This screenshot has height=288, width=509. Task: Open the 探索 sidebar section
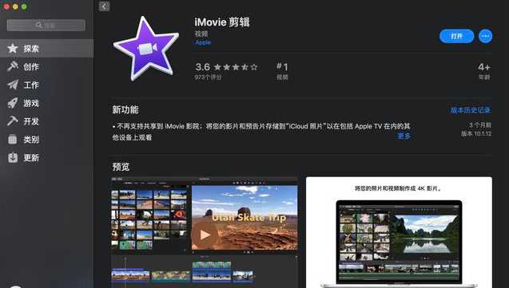(46, 49)
